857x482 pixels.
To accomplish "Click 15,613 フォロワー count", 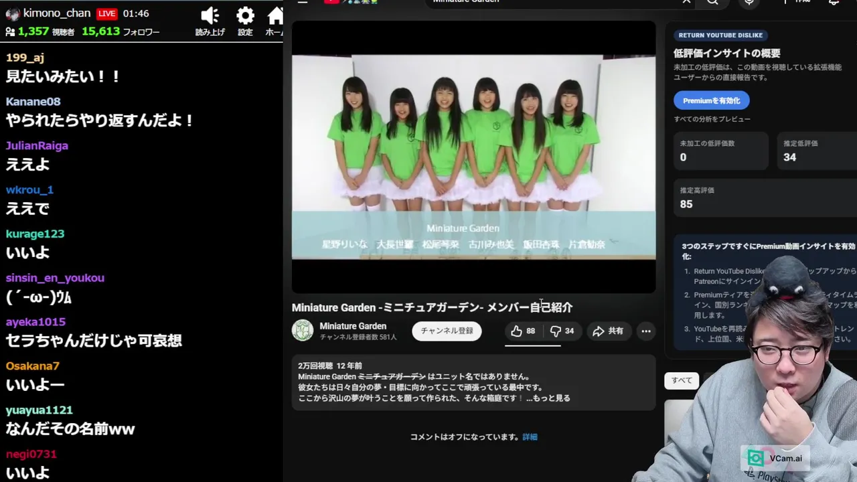I will (121, 31).
